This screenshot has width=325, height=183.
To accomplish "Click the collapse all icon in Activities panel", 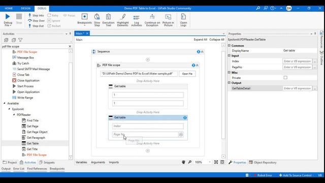I will pos(14,40).
